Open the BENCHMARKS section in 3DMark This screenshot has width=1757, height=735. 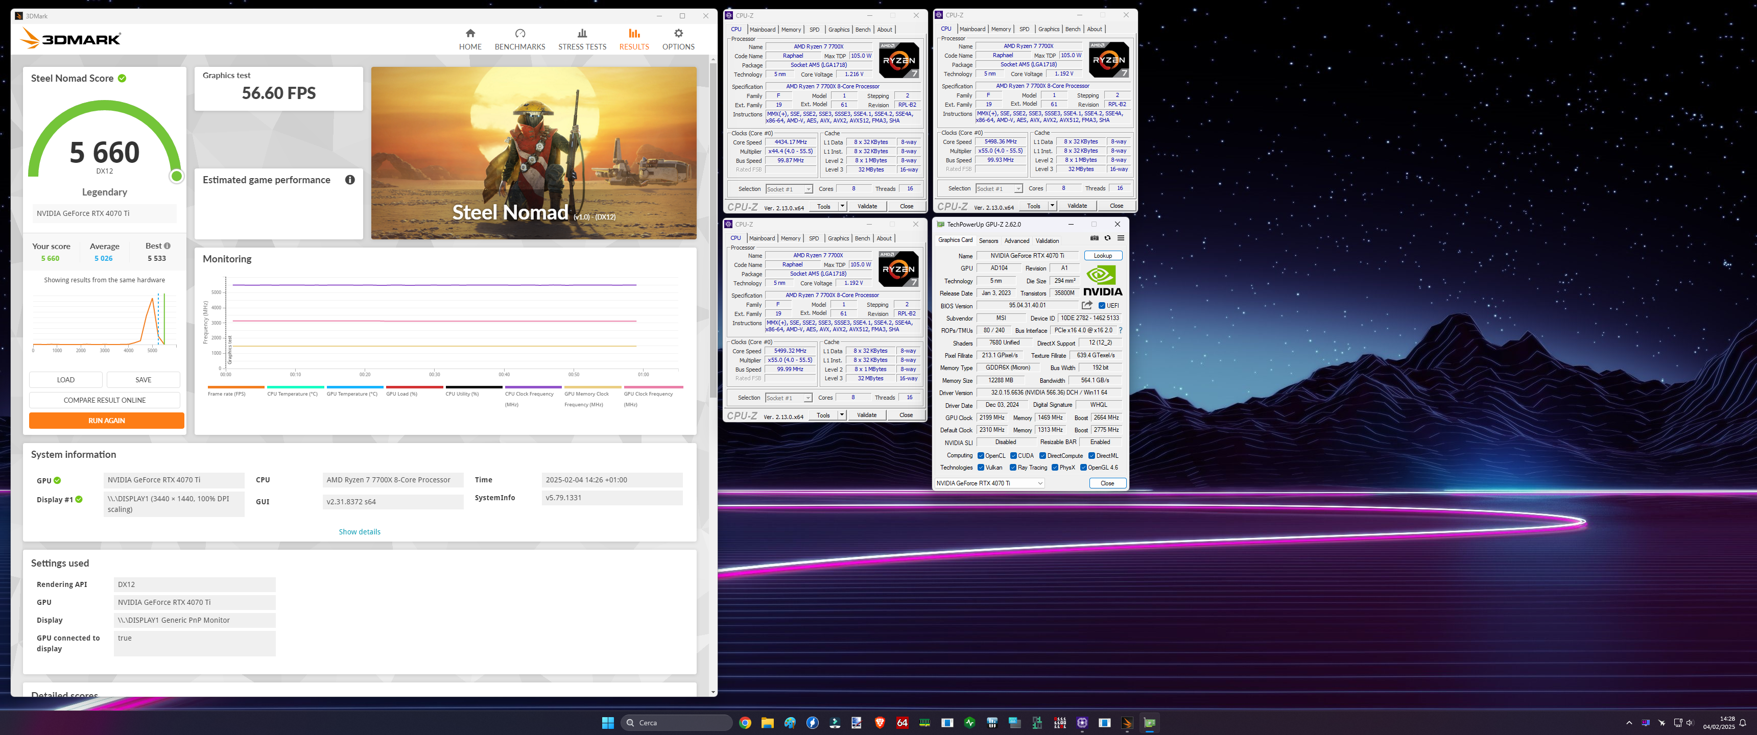pos(520,39)
